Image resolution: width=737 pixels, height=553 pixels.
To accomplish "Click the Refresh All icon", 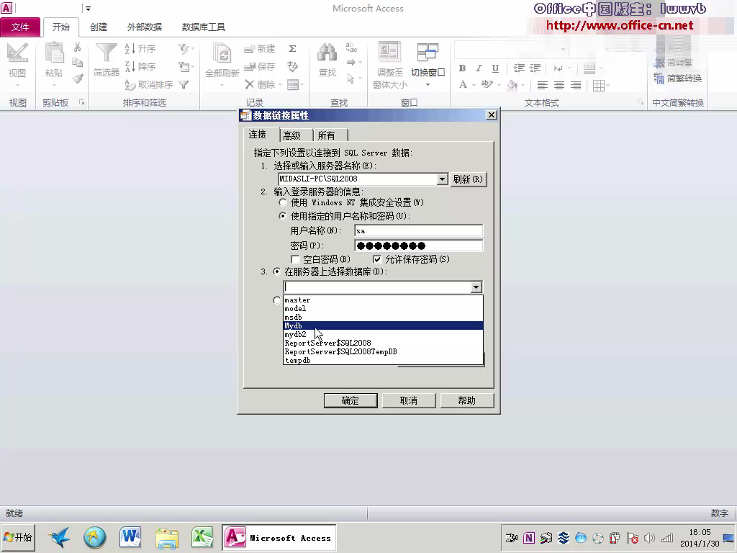I will pyautogui.click(x=222, y=53).
